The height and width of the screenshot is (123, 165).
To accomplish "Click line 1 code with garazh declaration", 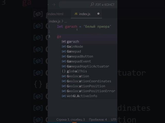I will [84, 26].
